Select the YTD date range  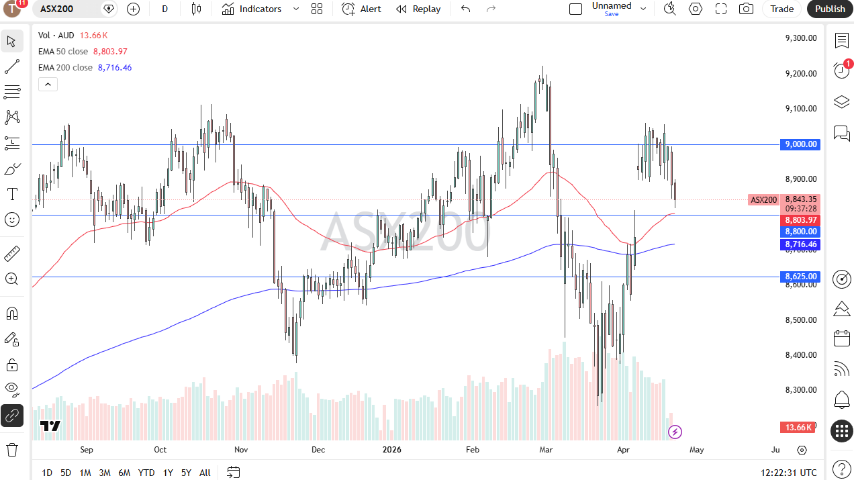point(146,473)
